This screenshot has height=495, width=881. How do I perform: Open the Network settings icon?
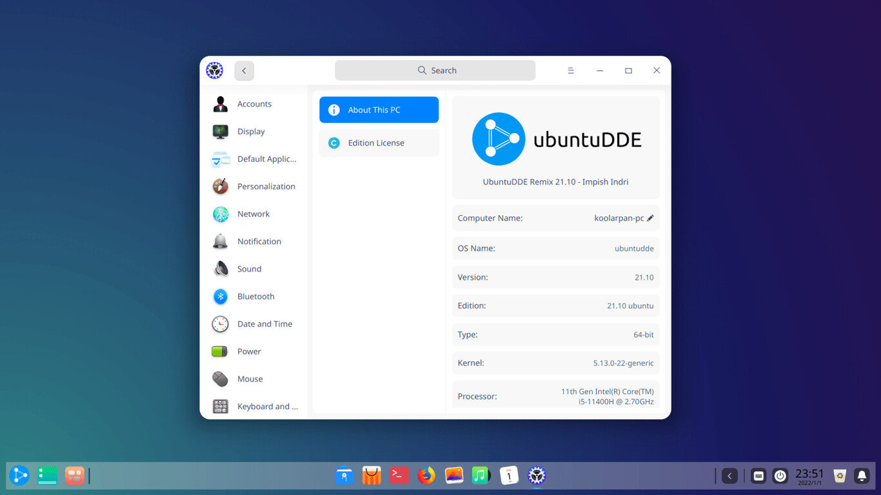[x=220, y=213]
